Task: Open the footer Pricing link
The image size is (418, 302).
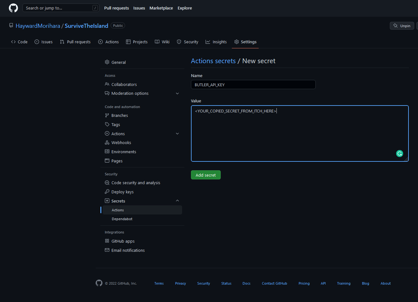Action: (x=304, y=283)
